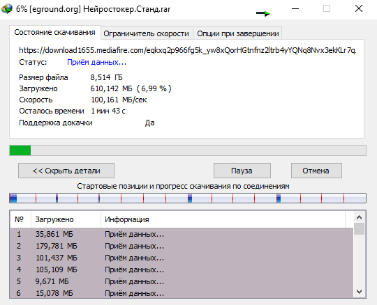Screen dimensions: 377x305
Task: Click the green arrow icon in title bar
Action: [263, 13]
